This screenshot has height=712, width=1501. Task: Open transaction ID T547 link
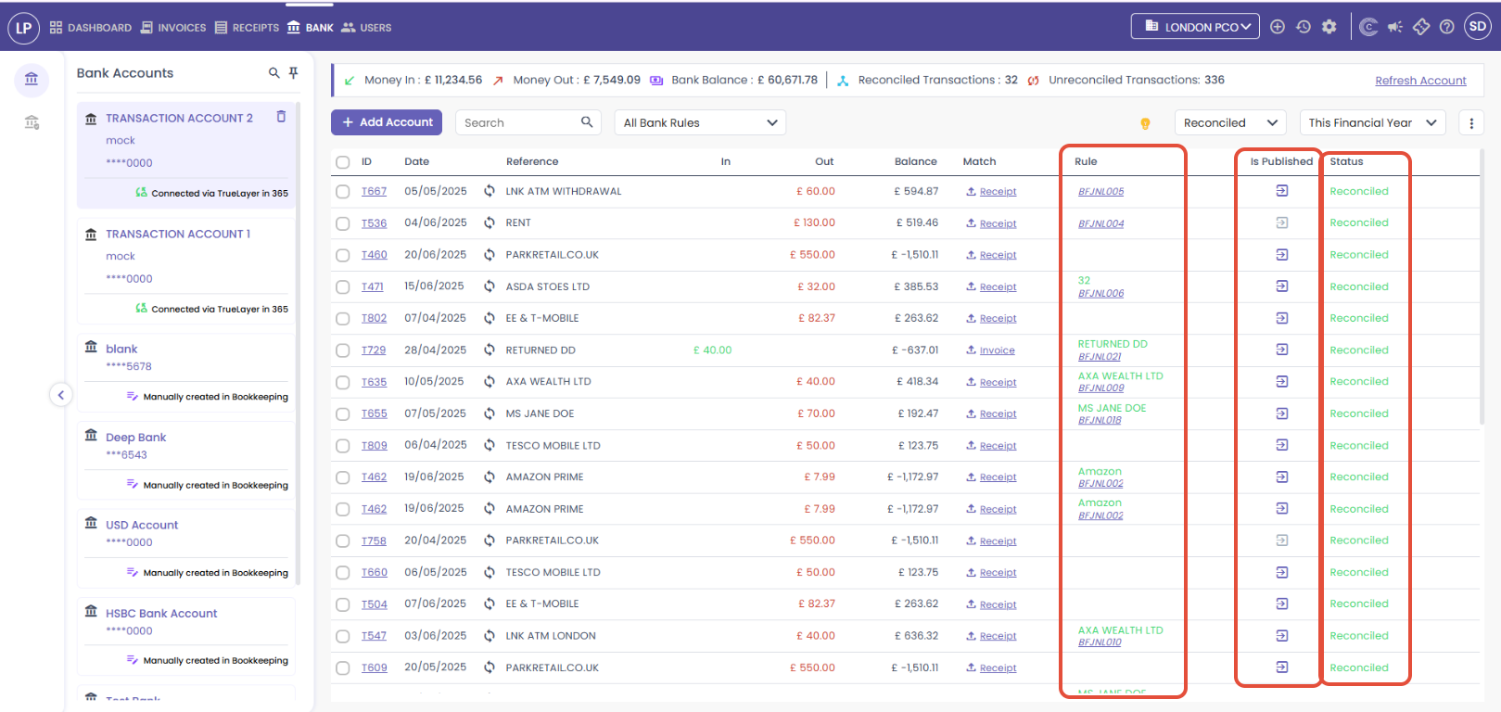[x=375, y=636]
